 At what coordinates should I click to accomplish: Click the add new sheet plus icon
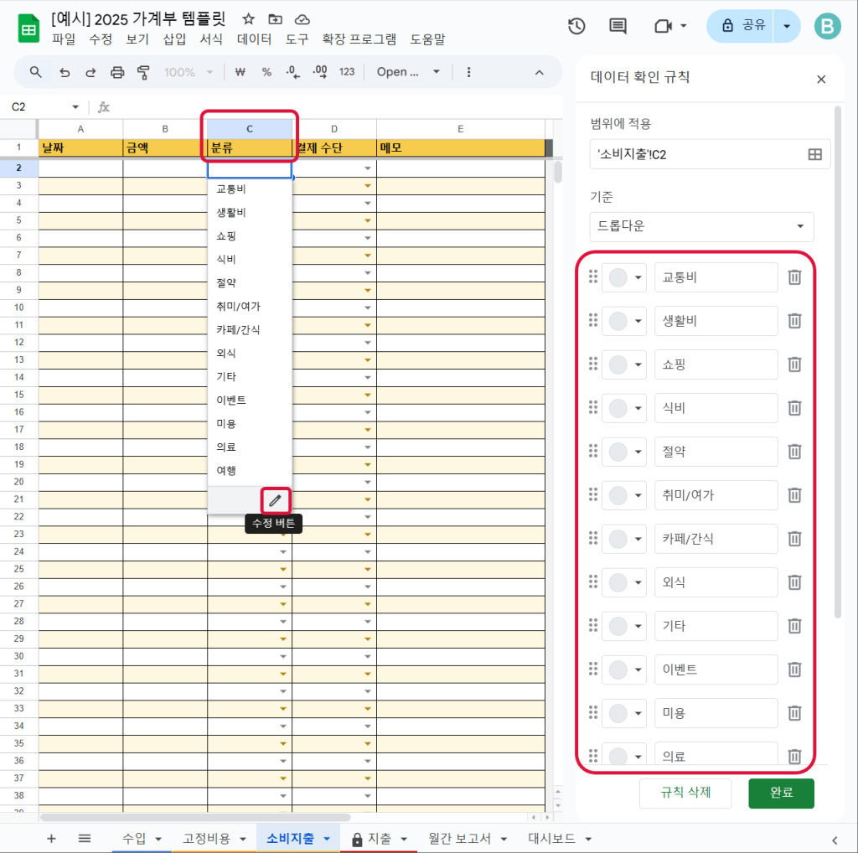51,838
